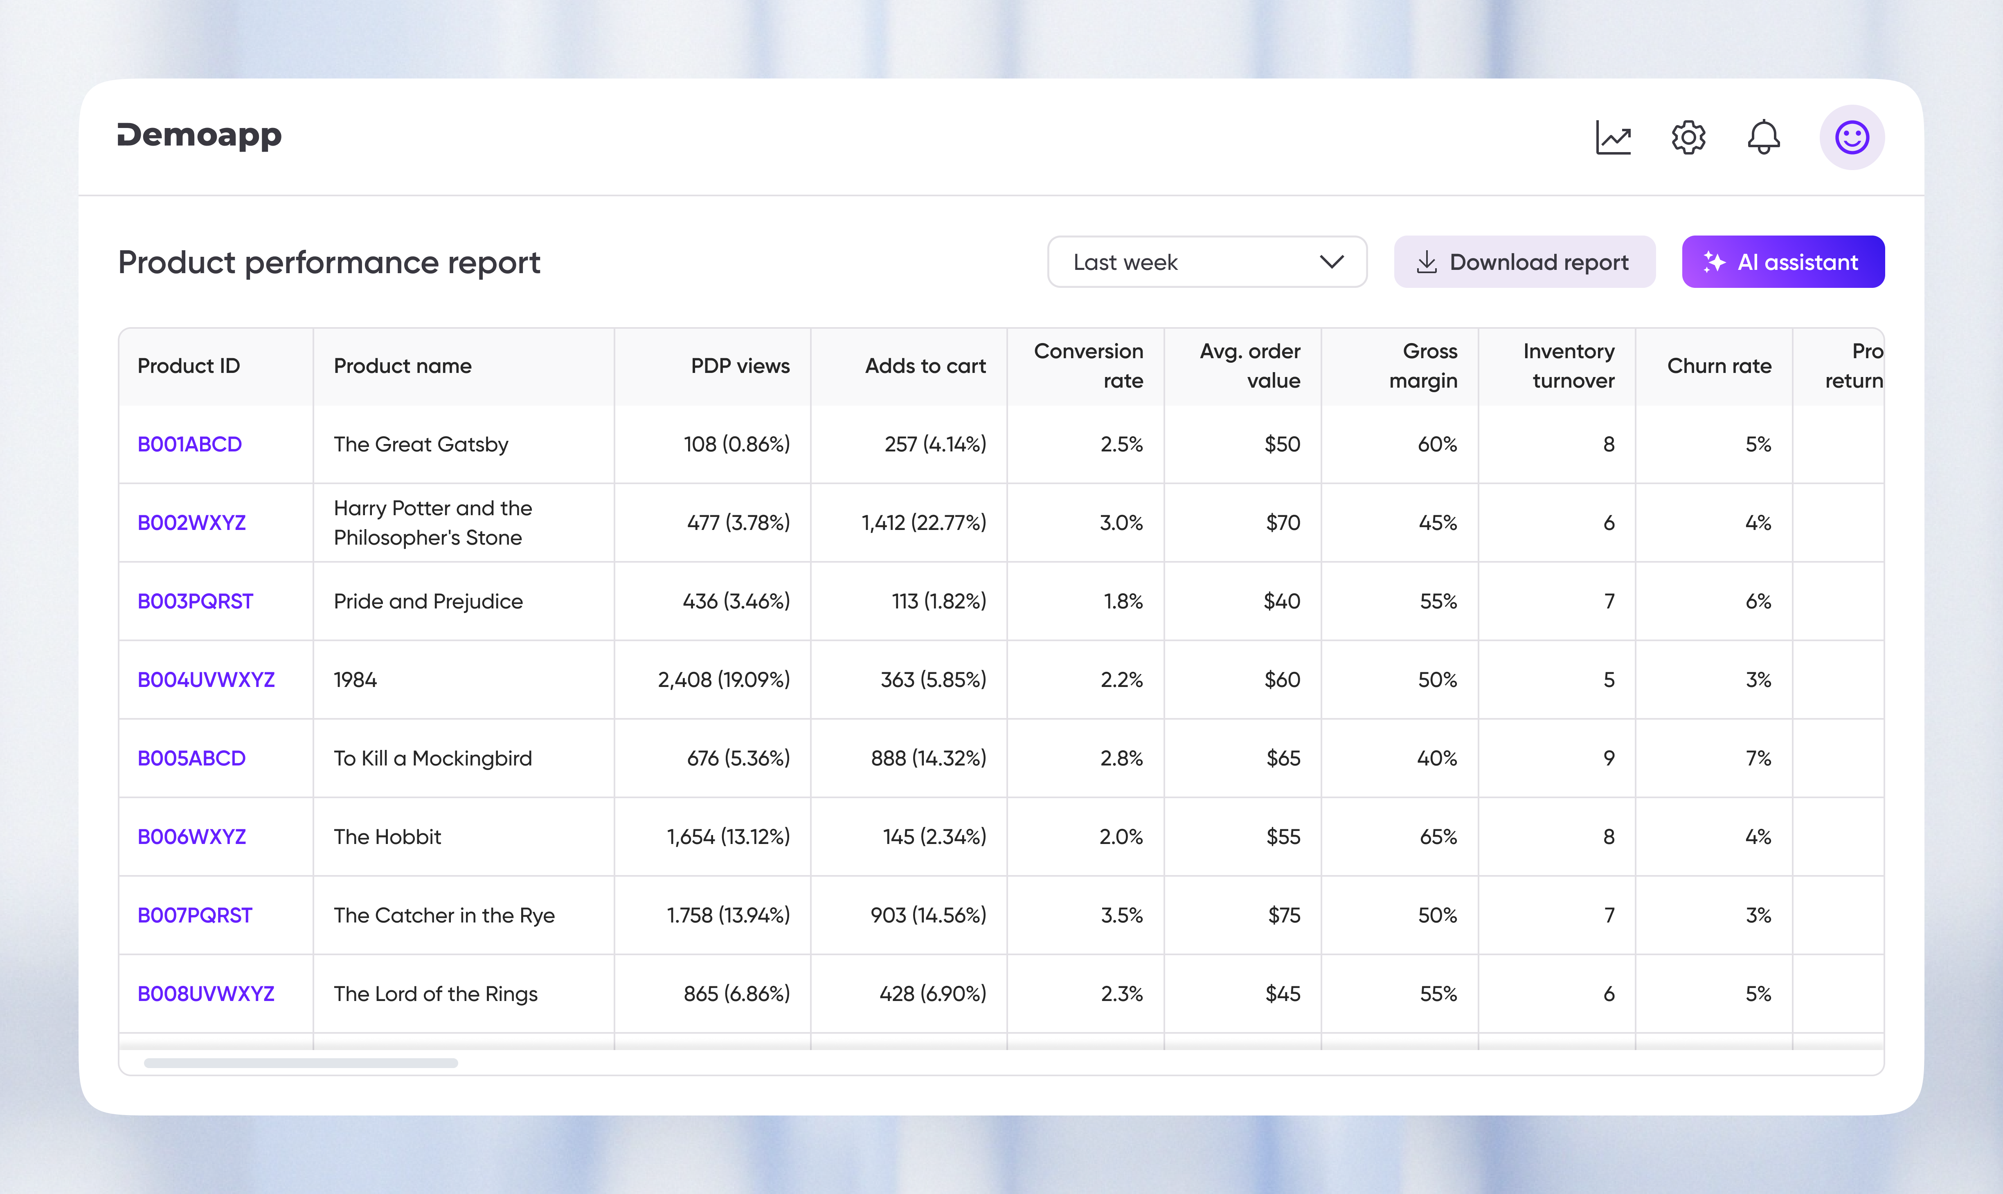Sort by the Conversion rate column header
The image size is (2003, 1194).
click(x=1089, y=366)
